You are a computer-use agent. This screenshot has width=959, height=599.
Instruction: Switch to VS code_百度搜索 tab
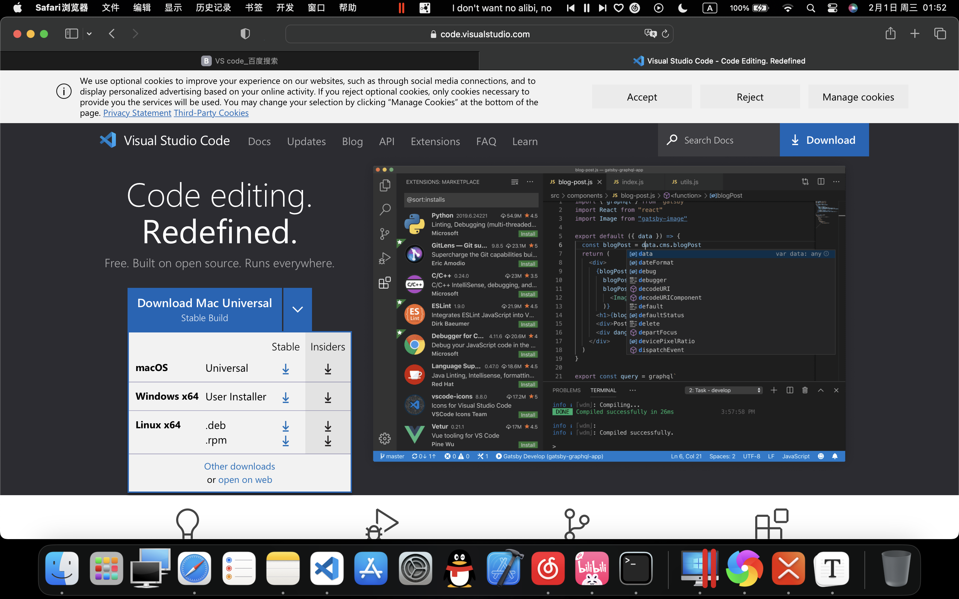coord(239,61)
